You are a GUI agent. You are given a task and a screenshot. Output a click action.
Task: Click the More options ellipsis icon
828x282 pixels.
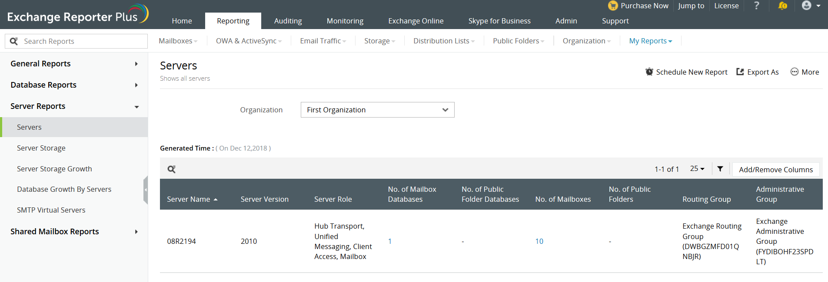pos(794,72)
